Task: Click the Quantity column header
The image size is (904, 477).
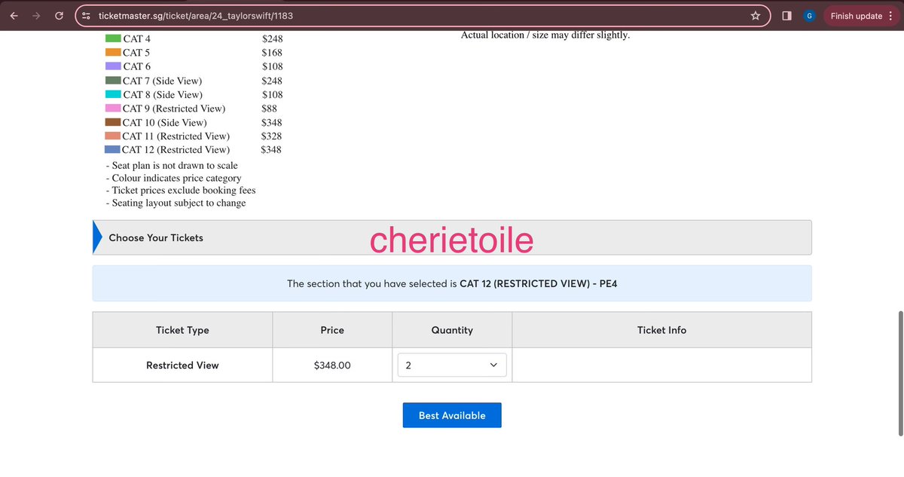Action: [452, 330]
